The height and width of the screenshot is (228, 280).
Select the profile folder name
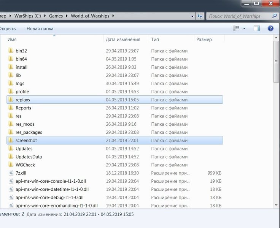(x=22, y=92)
